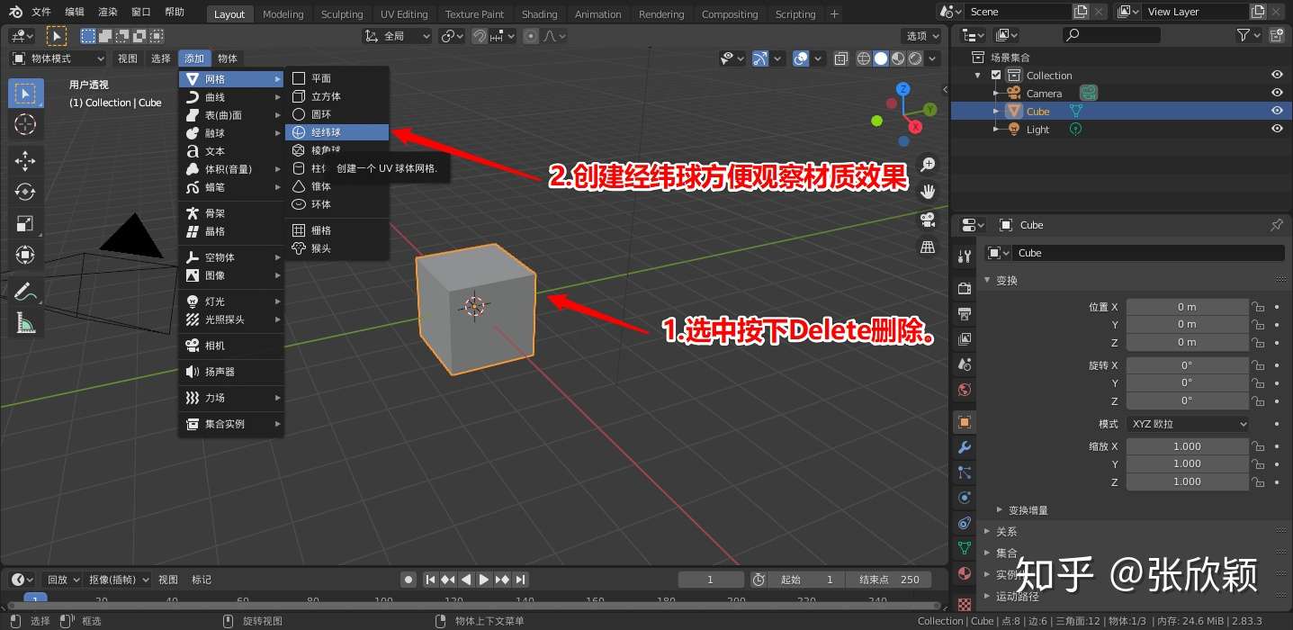Viewport: 1293px width, 630px height.
Task: Select the Measure tool
Action: click(25, 320)
